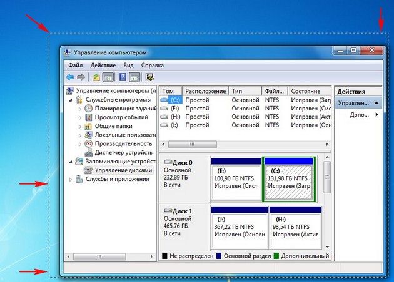Click the tree pane horizontal scrollbar thumb
Viewport: 394px width, 282px height.
[99, 256]
